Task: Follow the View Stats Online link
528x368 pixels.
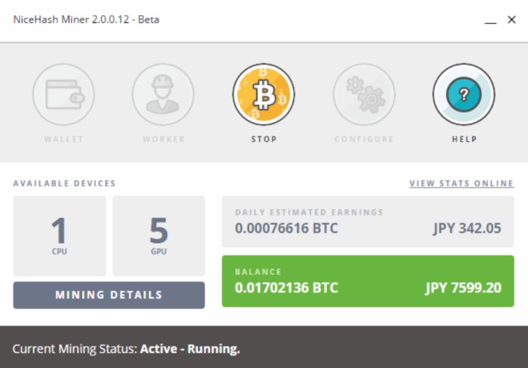Action: [x=461, y=183]
